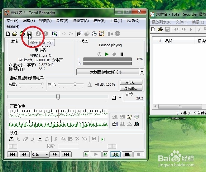The height and width of the screenshot is (172, 206).
Task: Click the timer clock icon in status panel
Action: (x=99, y=54)
